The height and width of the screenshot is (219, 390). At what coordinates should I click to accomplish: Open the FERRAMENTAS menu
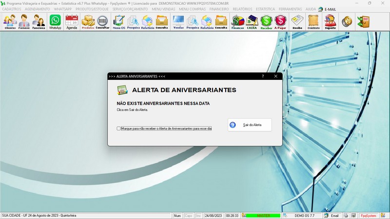point(290,9)
